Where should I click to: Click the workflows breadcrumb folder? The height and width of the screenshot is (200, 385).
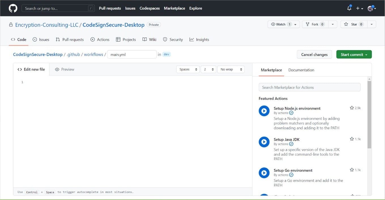93,54
